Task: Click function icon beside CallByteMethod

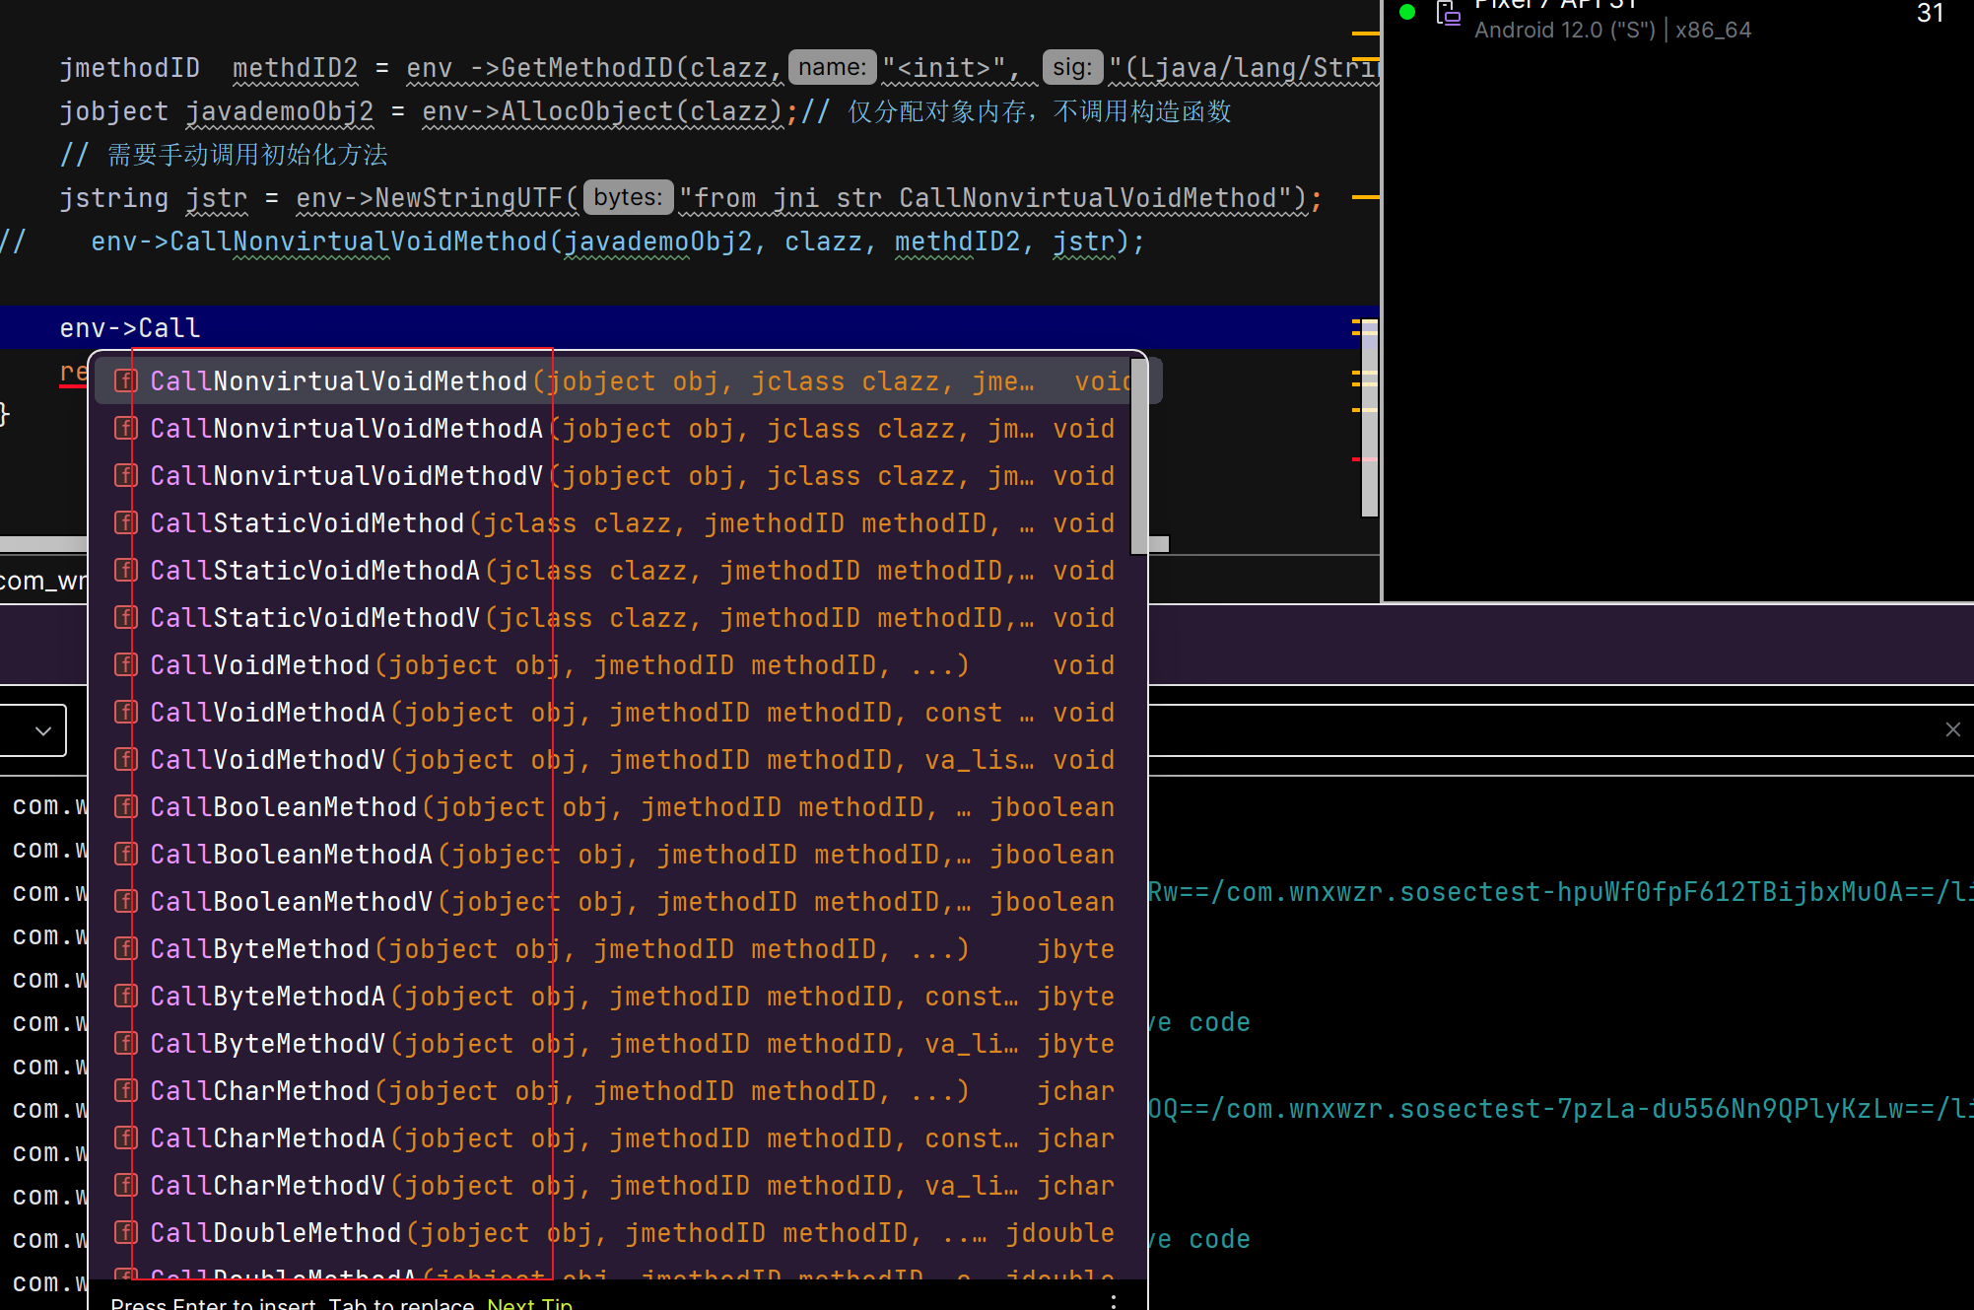Action: [125, 948]
